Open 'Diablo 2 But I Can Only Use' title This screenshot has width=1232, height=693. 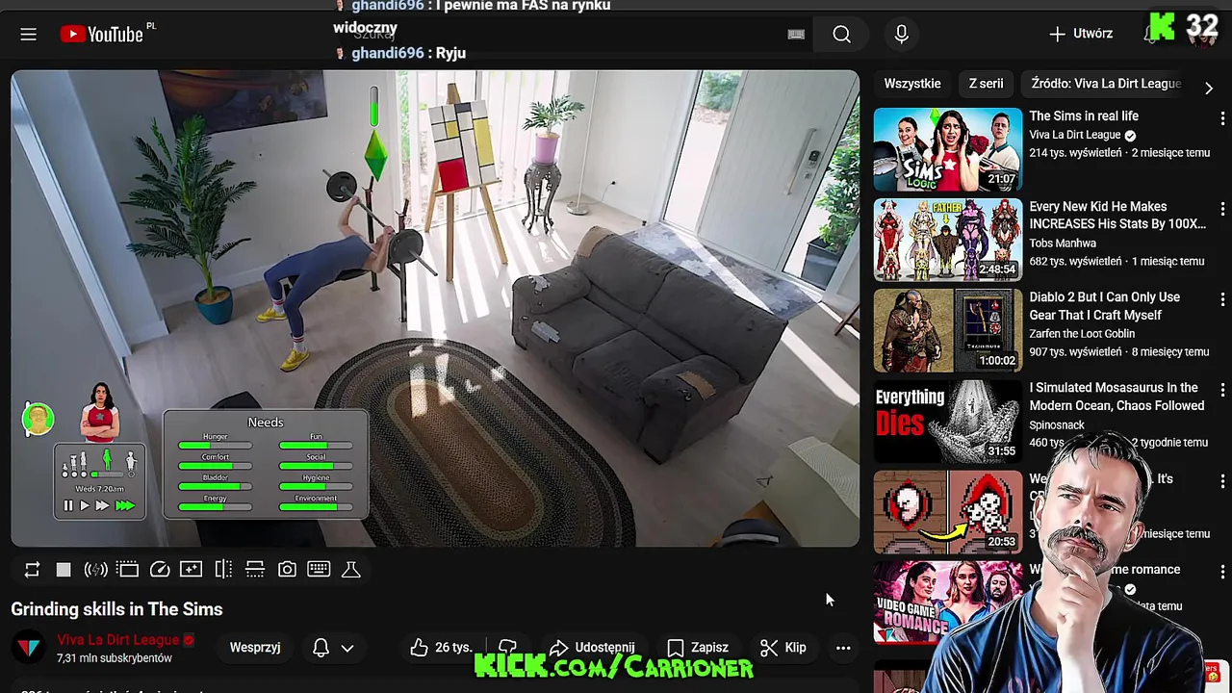pos(1105,306)
